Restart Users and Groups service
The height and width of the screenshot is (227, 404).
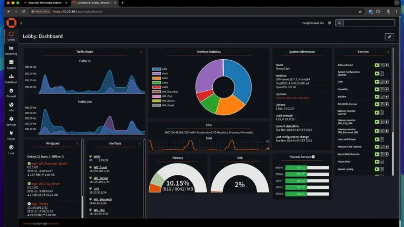pyautogui.click(x=382, y=139)
